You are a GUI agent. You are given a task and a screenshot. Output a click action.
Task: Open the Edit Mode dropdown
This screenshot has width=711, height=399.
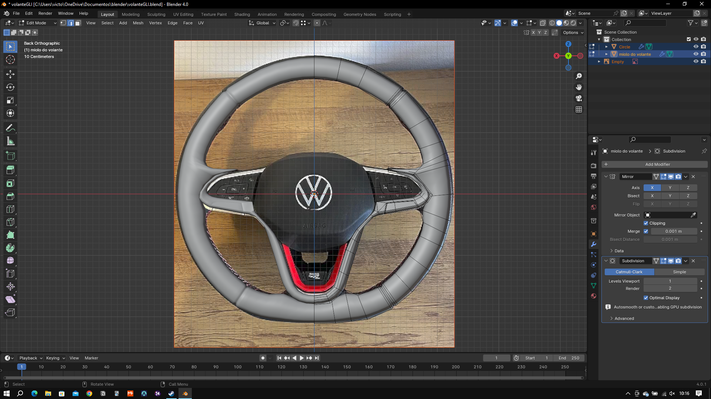pos(37,23)
